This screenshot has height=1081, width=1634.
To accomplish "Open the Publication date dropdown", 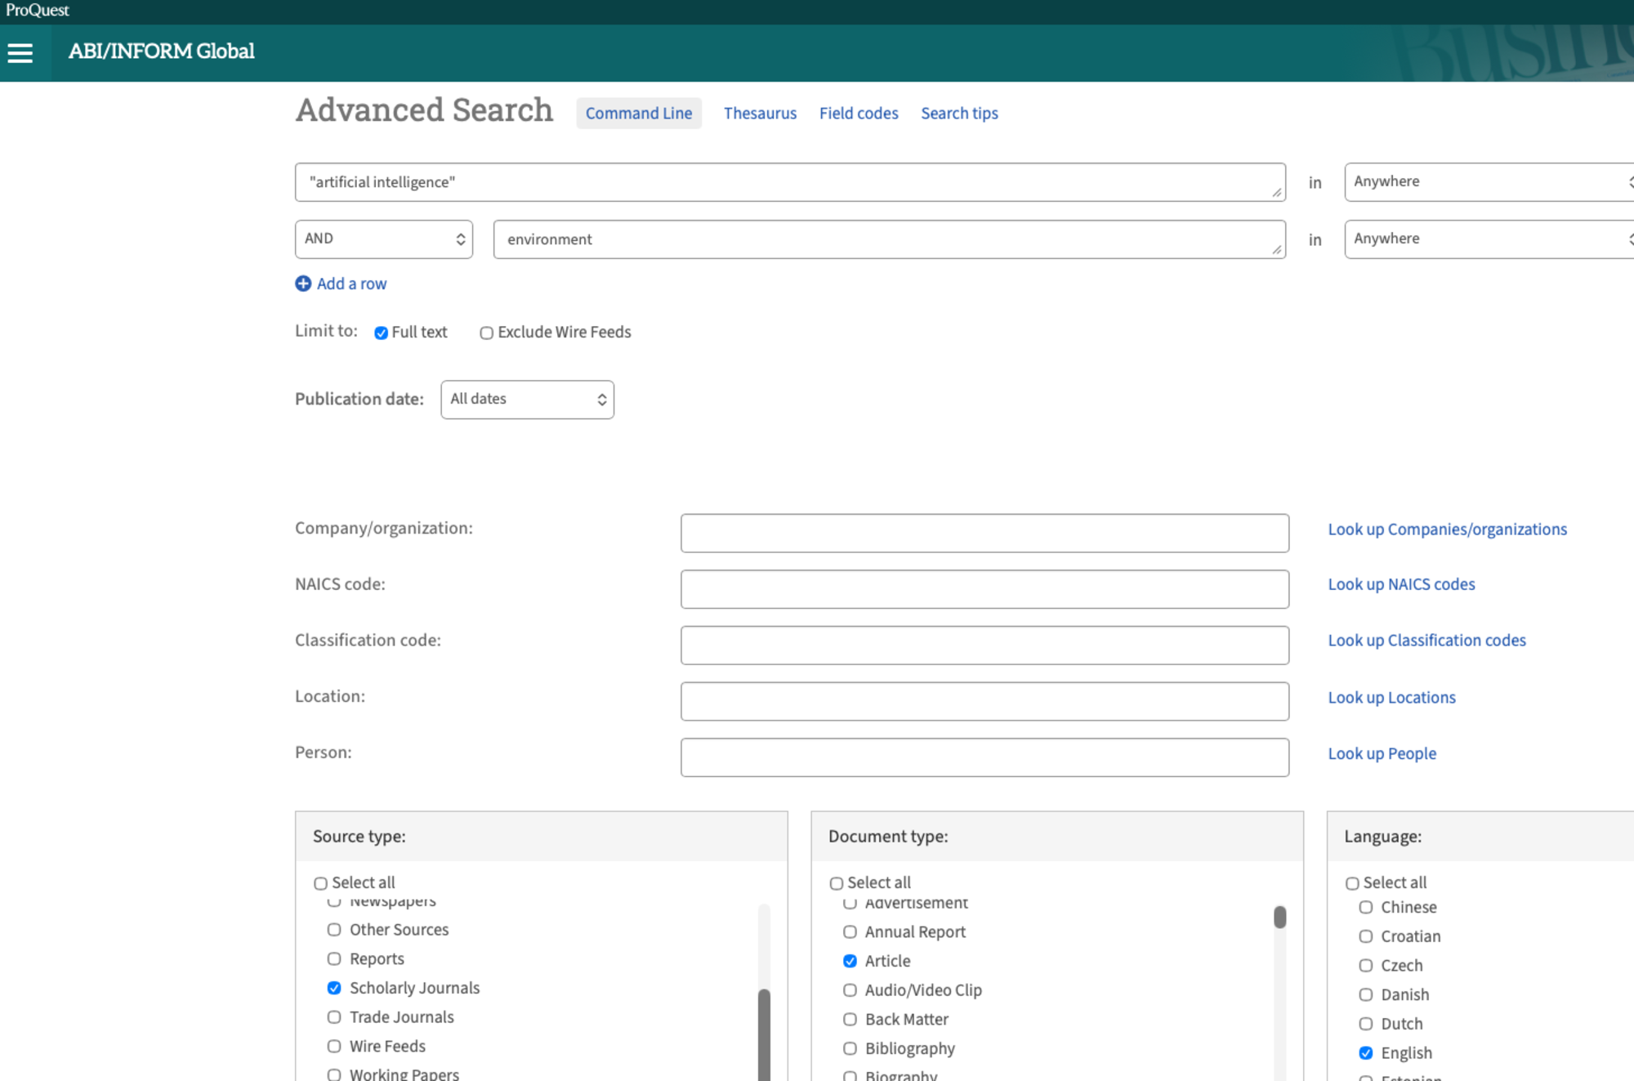I will (x=527, y=400).
